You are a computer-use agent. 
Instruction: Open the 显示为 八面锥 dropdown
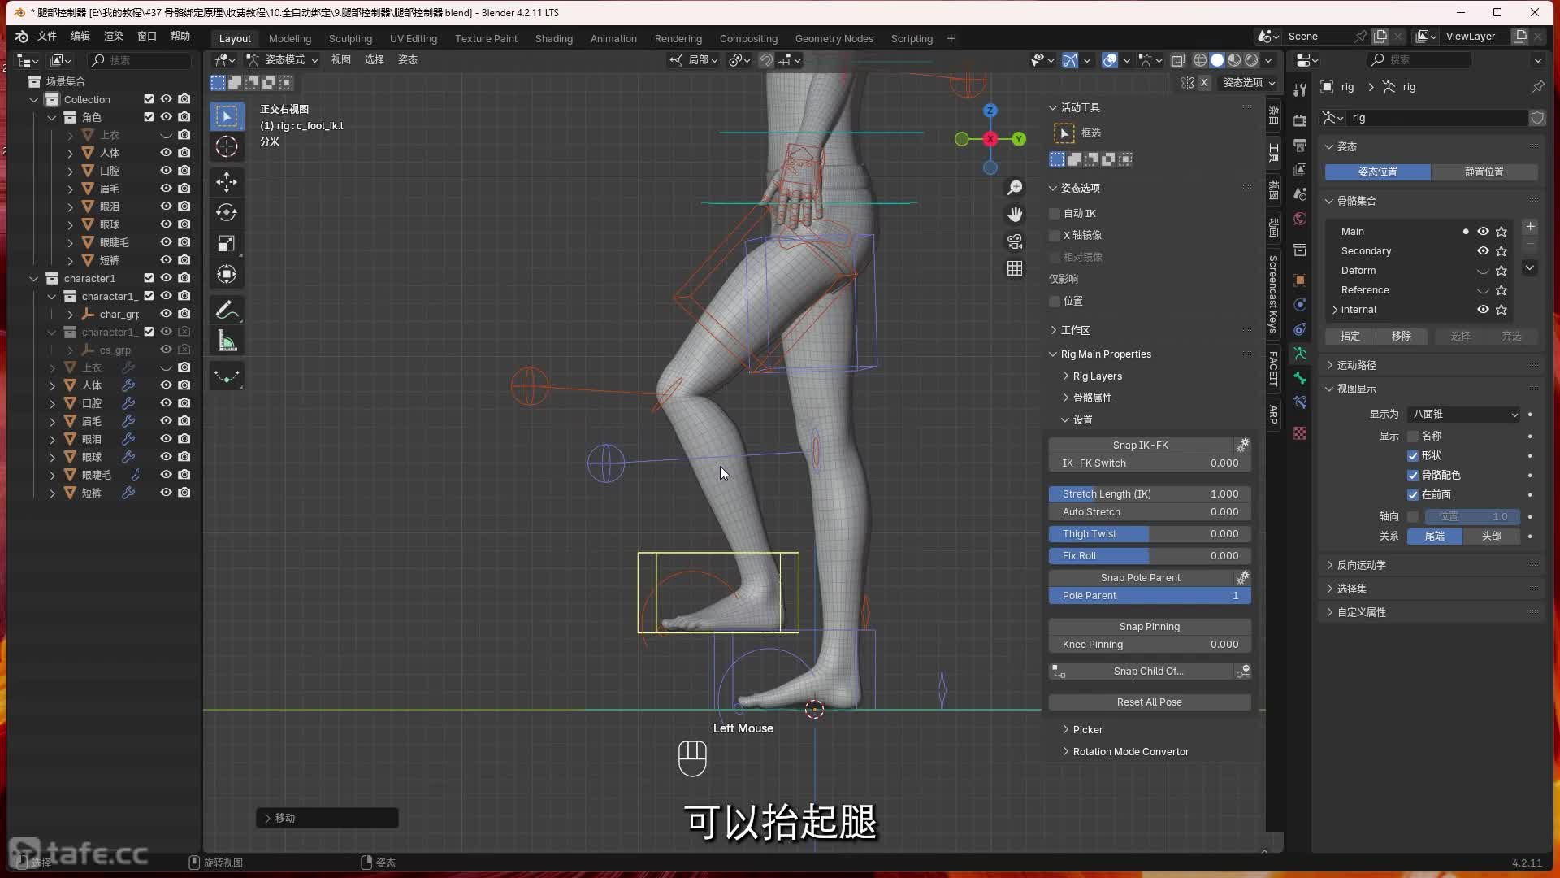pyautogui.click(x=1462, y=415)
